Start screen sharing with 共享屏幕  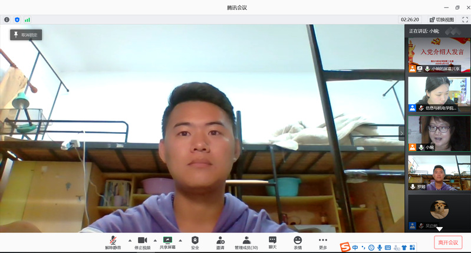(x=167, y=242)
